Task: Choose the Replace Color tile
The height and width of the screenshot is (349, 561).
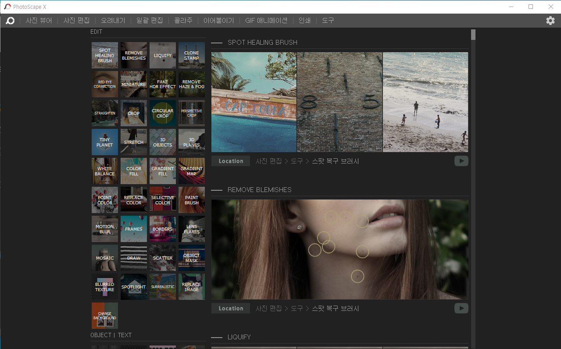Action: (134, 200)
